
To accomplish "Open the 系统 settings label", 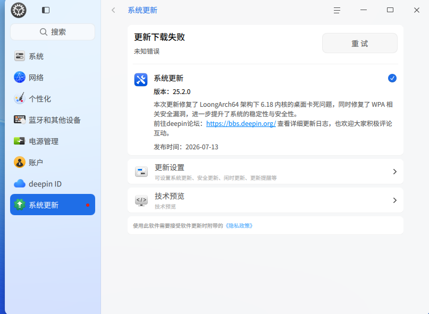I will tap(36, 56).
